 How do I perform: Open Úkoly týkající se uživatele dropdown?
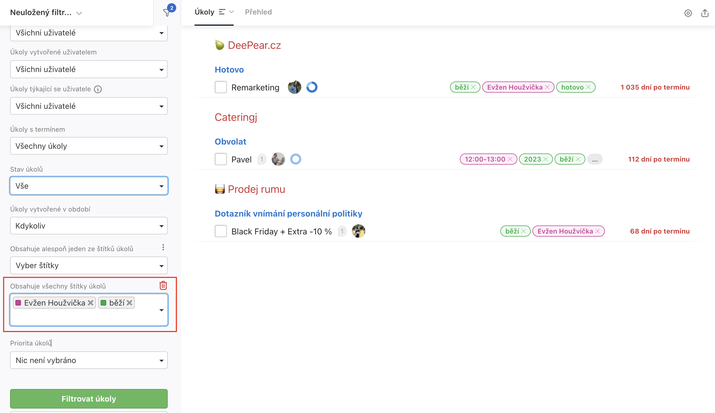tap(89, 106)
